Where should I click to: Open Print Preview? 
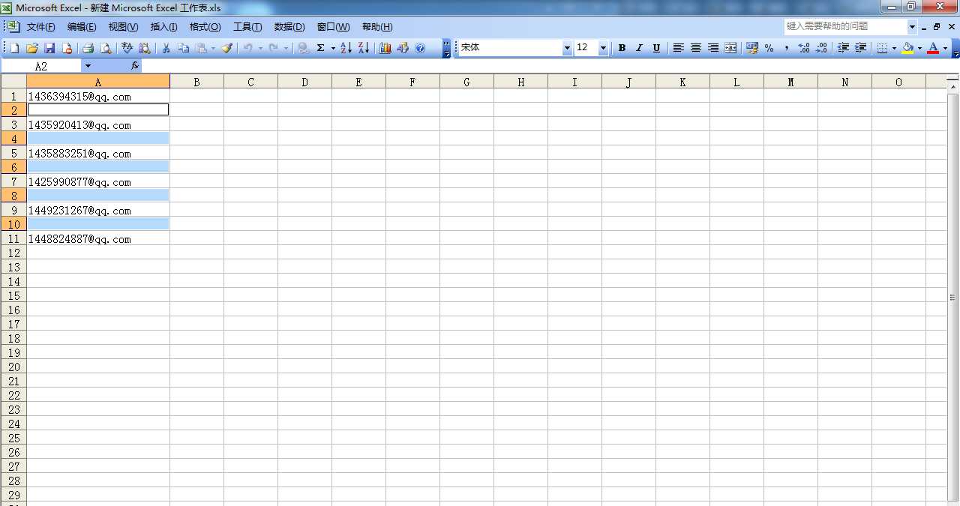point(106,48)
